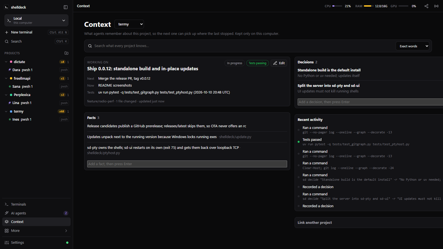Collapse the termy project chevron

click(x=6, y=111)
